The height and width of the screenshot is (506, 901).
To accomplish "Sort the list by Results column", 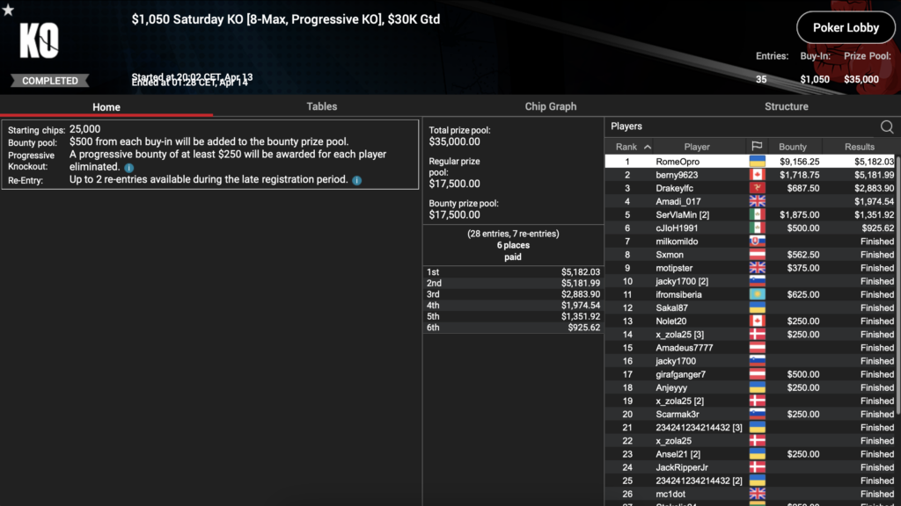I will point(859,147).
